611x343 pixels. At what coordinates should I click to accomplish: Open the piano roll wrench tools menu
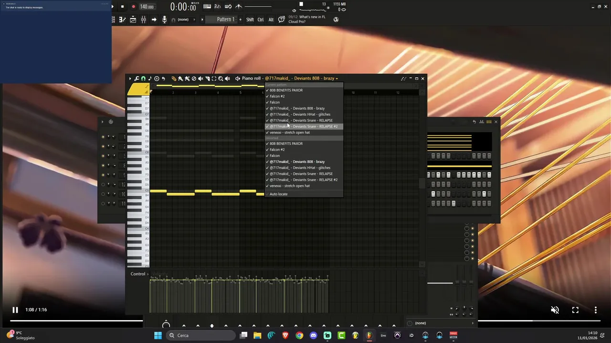tap(137, 79)
